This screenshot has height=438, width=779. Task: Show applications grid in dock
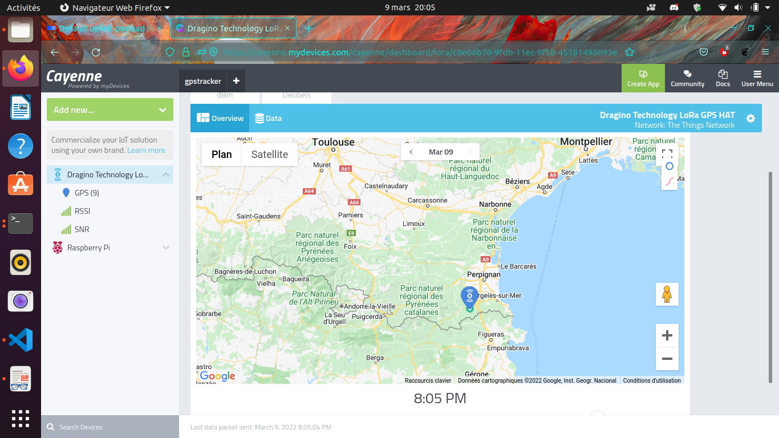pyautogui.click(x=21, y=419)
